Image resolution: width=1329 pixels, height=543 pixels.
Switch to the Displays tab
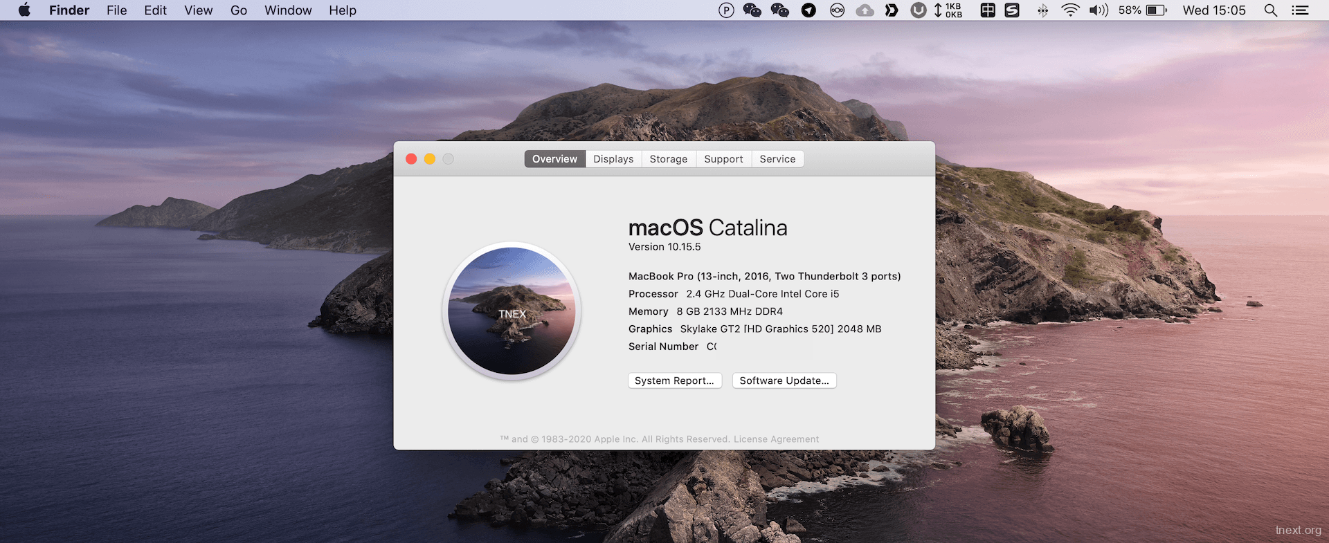coord(613,159)
